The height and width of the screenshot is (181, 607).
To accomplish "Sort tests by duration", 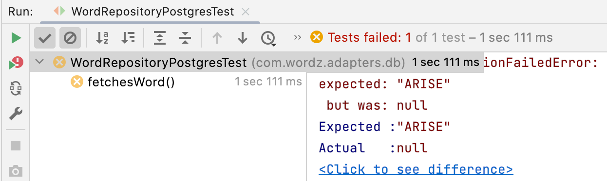I will tap(128, 38).
